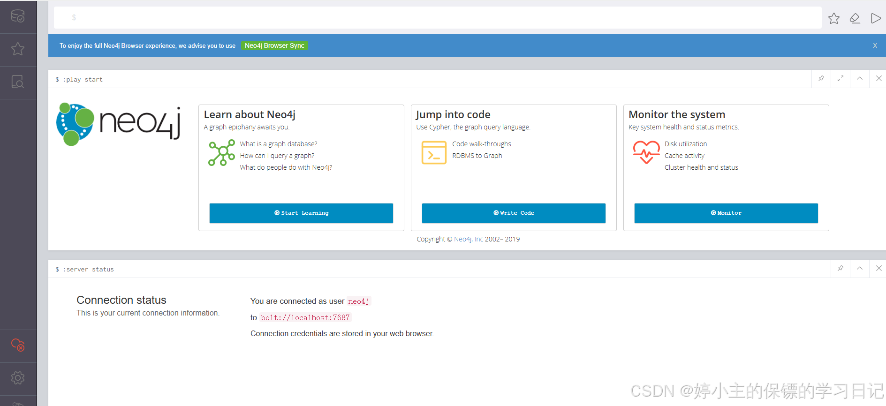This screenshot has width=886, height=406.
Task: Click the green graph nodes icon
Action: pos(221,153)
